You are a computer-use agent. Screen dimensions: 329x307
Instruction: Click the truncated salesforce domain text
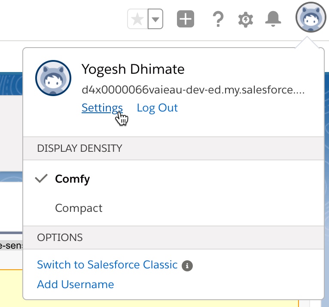(193, 90)
